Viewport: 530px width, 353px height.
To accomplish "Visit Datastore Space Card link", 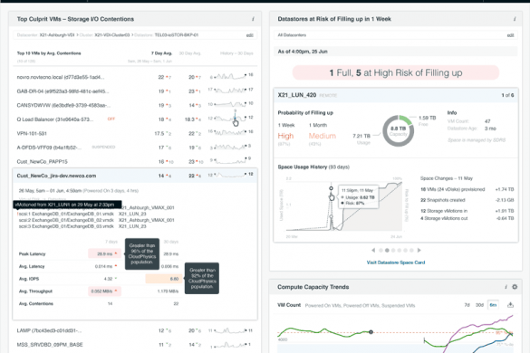I will point(396,262).
